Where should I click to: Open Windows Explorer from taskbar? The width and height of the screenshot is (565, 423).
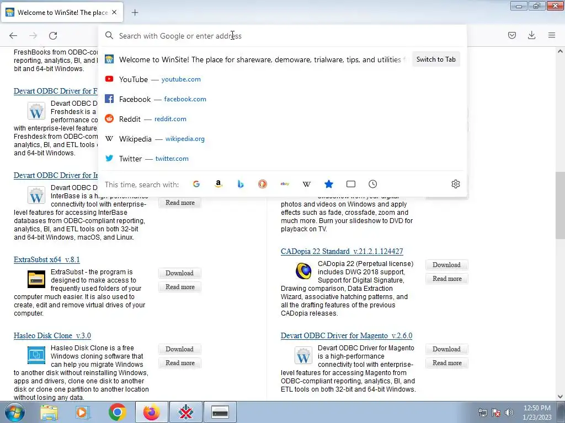click(x=49, y=412)
